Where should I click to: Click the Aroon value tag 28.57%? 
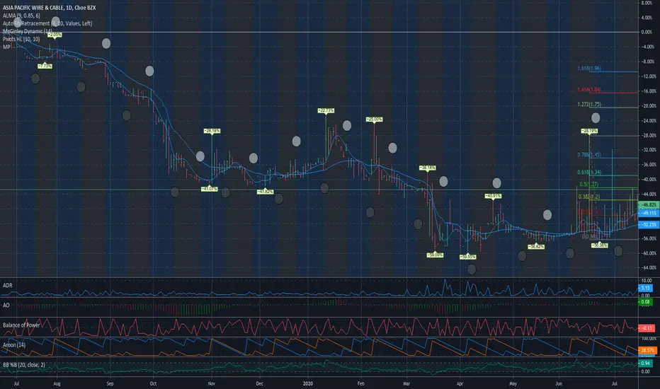[647, 350]
